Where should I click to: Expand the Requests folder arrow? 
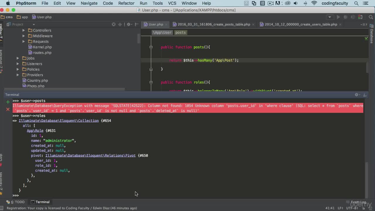click(x=24, y=42)
